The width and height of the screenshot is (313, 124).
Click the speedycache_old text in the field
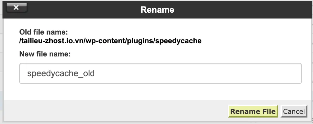(x=61, y=74)
